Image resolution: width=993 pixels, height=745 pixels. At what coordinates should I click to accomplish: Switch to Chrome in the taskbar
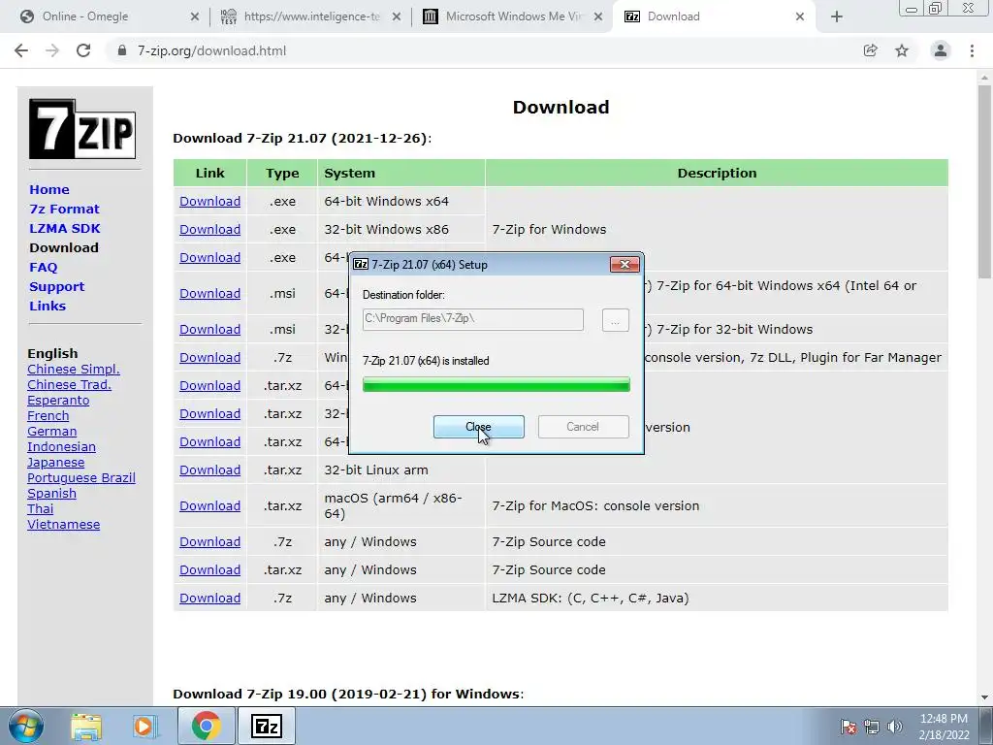206,726
